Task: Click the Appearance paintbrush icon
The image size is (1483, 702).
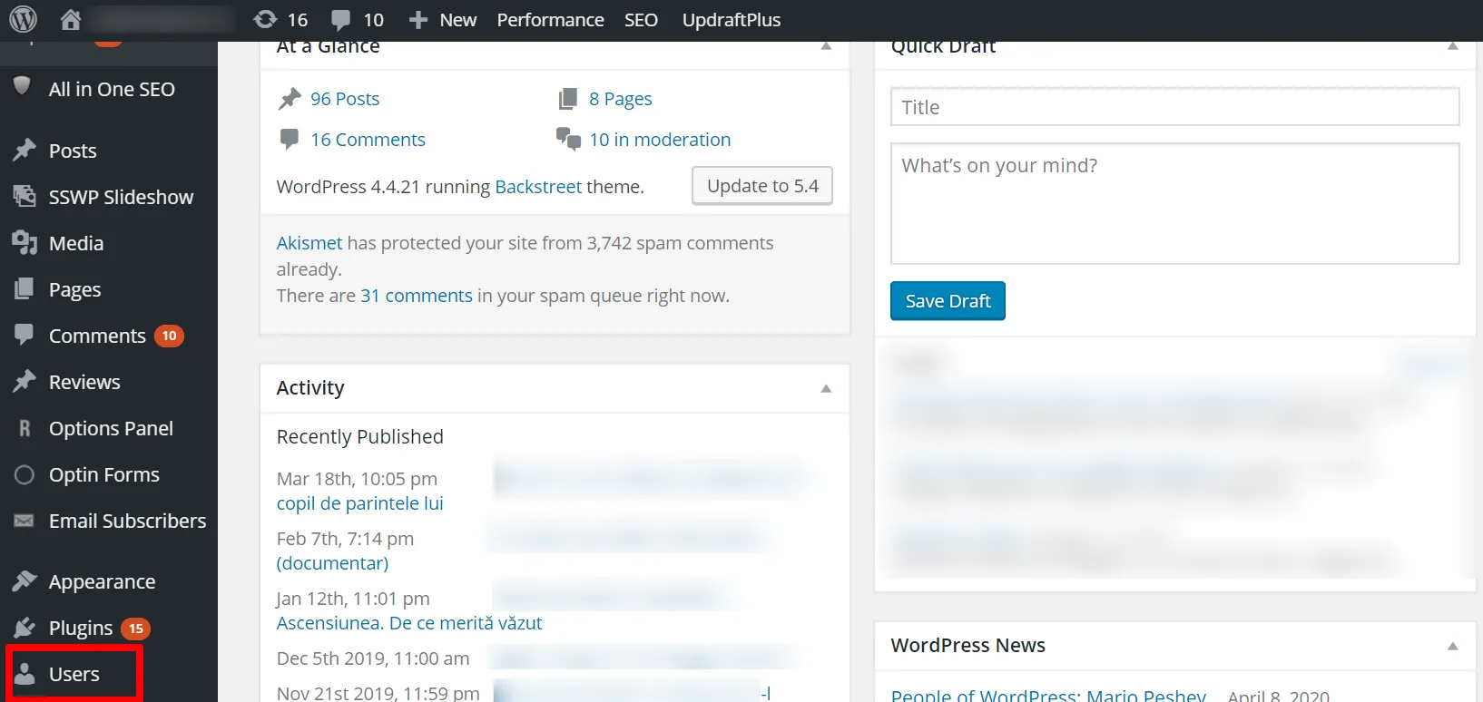Action: 25,580
